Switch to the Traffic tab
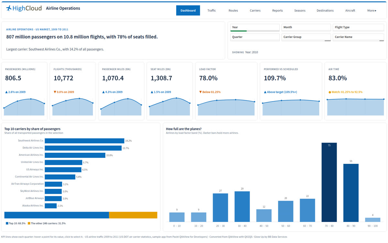Screen dimensions: 388x243 click(x=211, y=10)
